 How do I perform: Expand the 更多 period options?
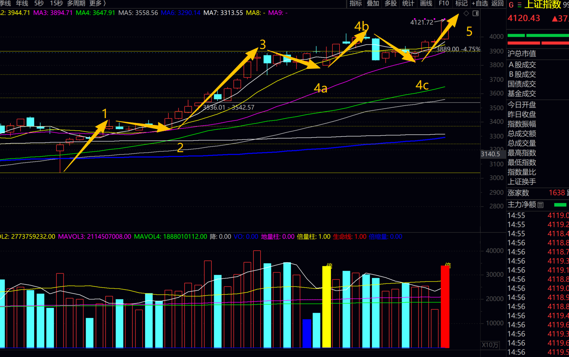coord(97,3)
